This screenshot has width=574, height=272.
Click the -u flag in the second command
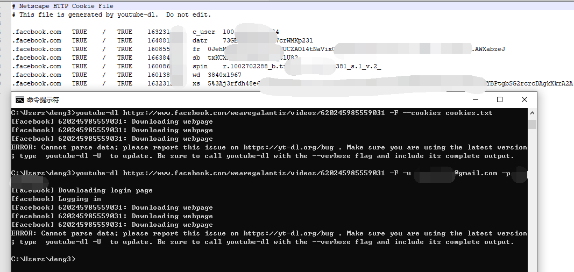(406, 173)
